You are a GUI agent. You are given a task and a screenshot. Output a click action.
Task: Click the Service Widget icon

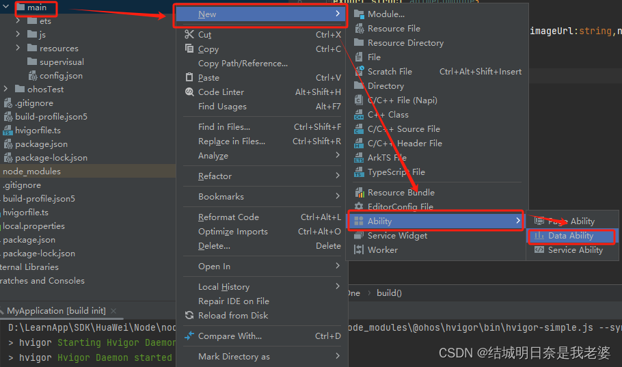pos(359,235)
